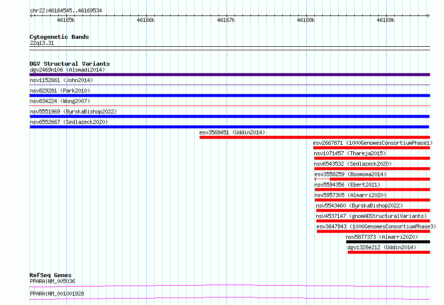Click the thin segment of esv3558259 bar
Screen dimensions: 444x305
point(322,179)
